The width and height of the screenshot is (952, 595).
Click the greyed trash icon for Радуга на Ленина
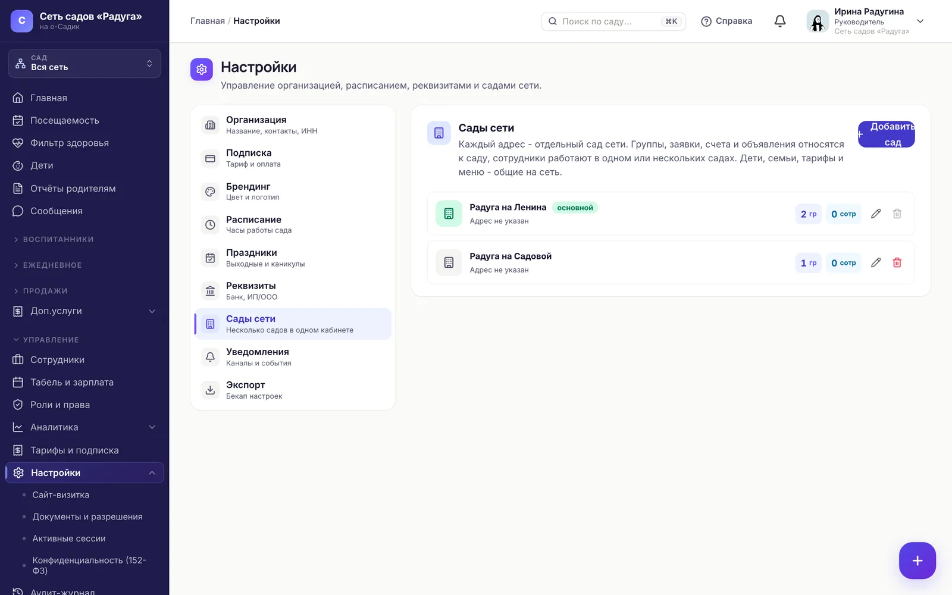click(x=897, y=214)
